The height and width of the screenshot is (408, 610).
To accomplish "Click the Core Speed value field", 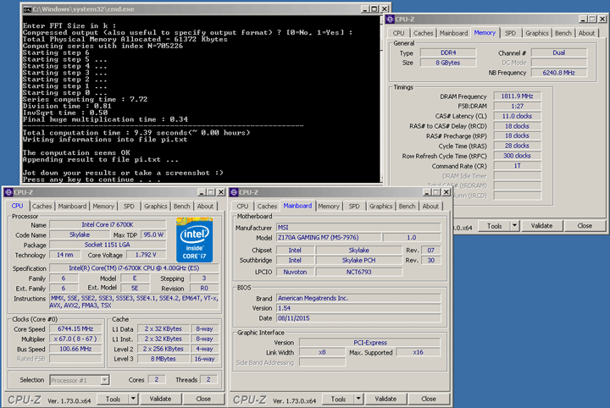I will [76, 328].
